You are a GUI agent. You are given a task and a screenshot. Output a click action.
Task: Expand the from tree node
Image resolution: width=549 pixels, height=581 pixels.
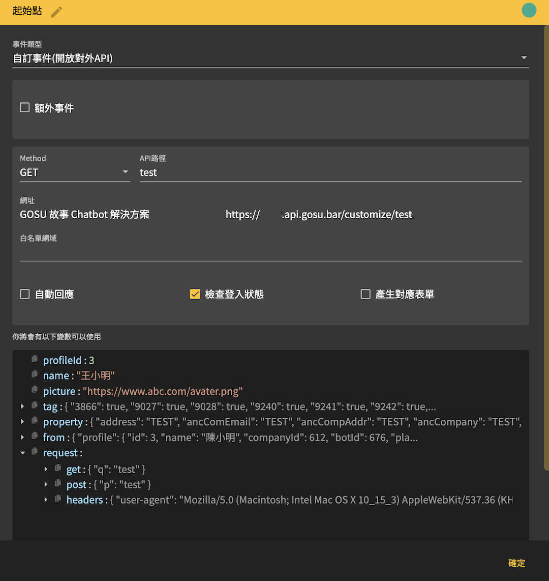click(x=22, y=437)
